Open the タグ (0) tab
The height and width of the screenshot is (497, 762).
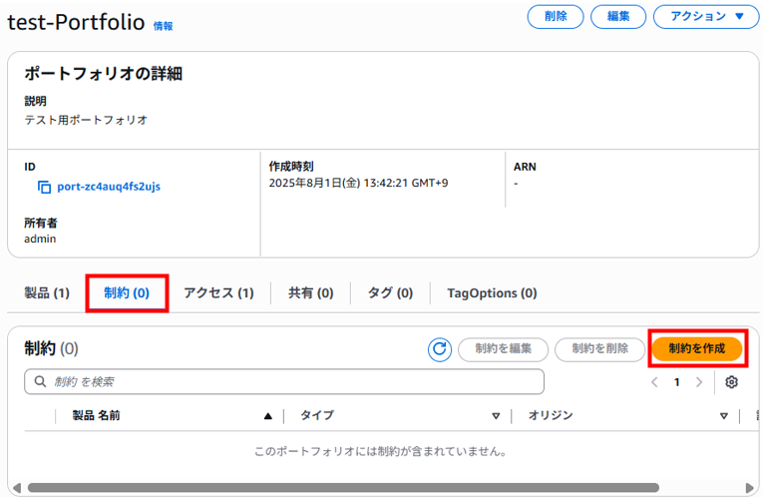point(390,292)
